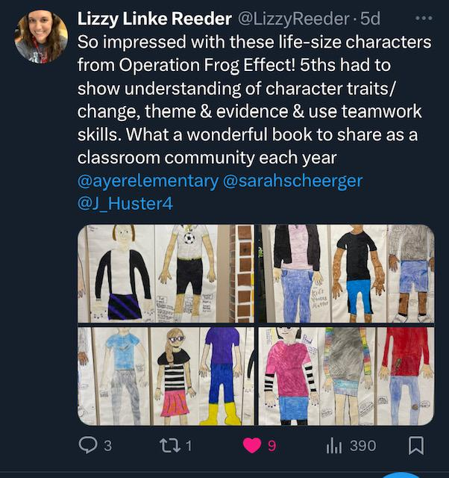Open the @J_Huster4 mention

[125, 203]
